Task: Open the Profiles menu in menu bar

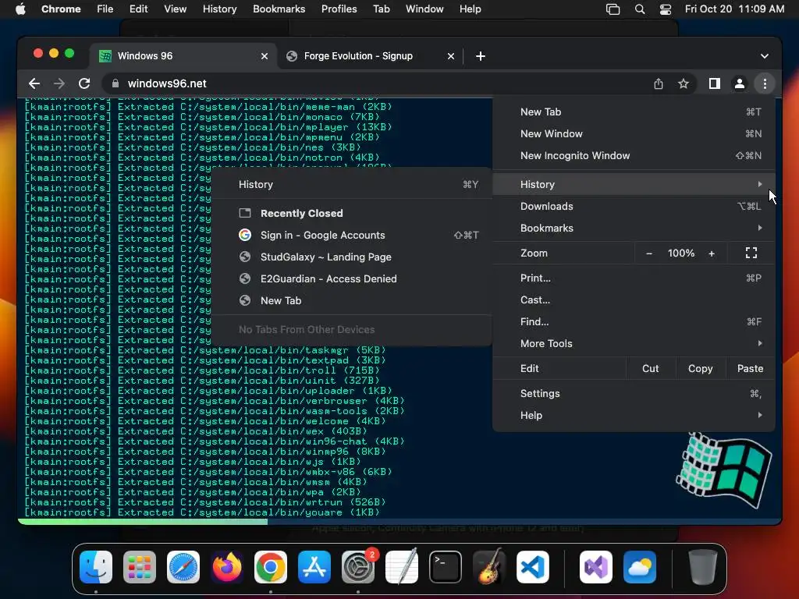Action: point(339,9)
